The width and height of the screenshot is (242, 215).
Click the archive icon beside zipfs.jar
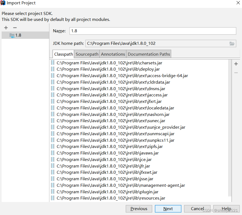coord(53,146)
